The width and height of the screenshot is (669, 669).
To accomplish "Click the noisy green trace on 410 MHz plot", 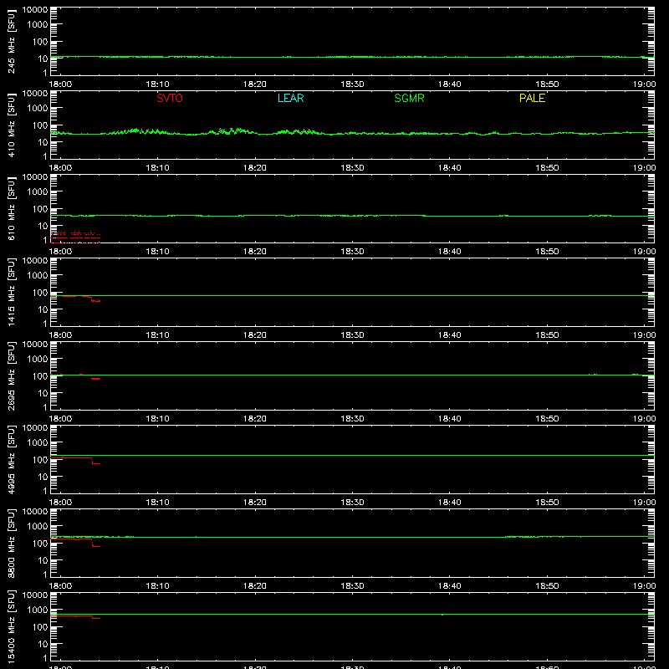I will tap(352, 132).
